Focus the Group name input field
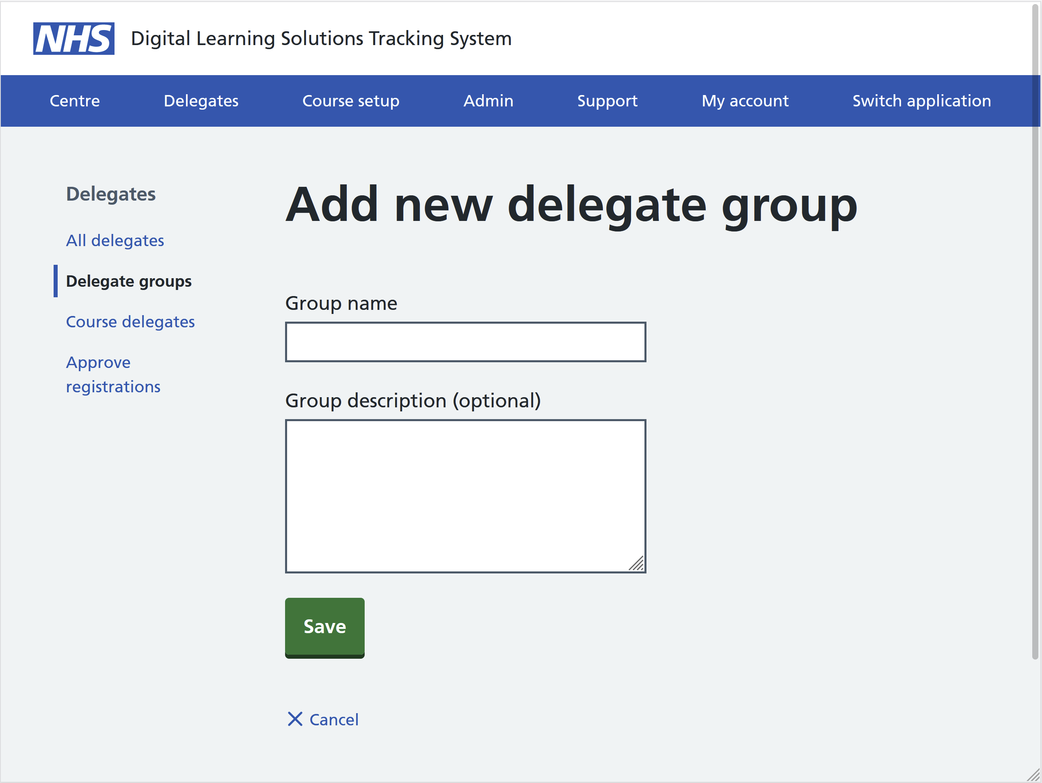 tap(465, 342)
